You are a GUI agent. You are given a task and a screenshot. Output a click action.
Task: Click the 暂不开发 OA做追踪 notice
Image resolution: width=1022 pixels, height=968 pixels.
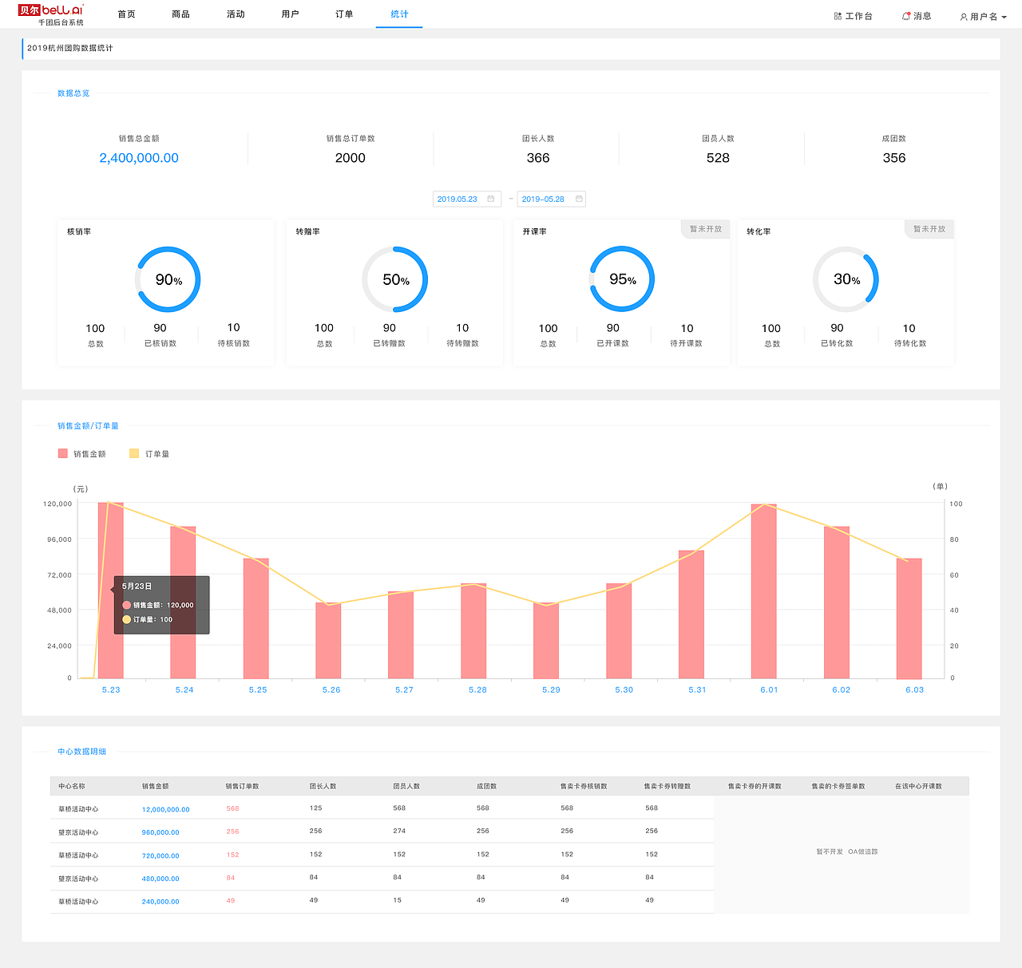846,851
